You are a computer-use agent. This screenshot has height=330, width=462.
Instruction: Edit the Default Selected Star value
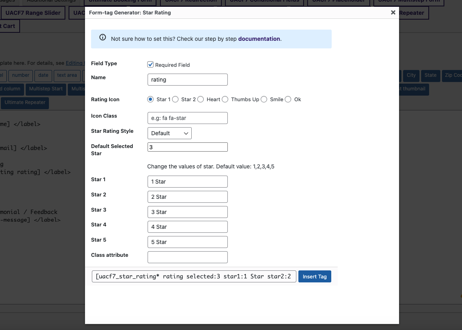[x=187, y=147]
